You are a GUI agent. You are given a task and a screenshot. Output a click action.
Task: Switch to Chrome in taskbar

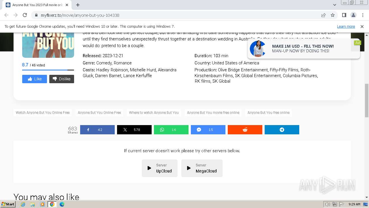point(52,204)
